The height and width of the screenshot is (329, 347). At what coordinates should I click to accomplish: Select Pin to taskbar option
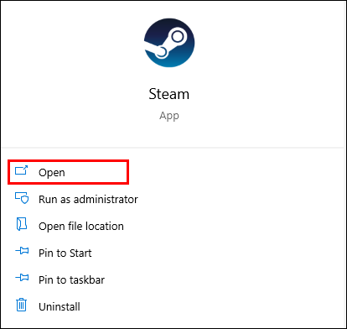71,280
